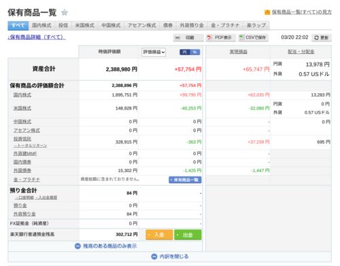Screen dimensions: 340x266
Task: Switch to the 中国株式 tab
Action: 111,25
